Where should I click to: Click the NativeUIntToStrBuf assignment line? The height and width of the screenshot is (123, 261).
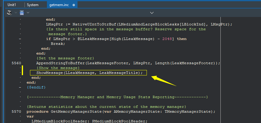click(139, 25)
